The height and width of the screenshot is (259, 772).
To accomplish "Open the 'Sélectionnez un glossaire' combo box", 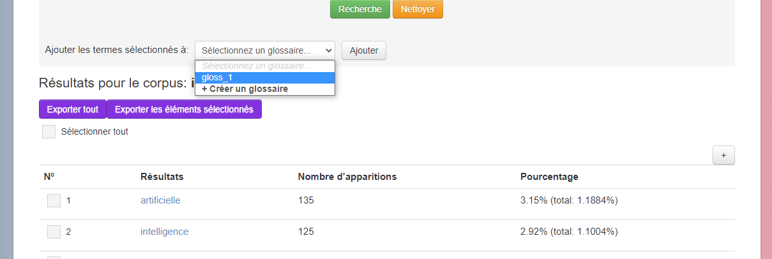I will pos(264,50).
